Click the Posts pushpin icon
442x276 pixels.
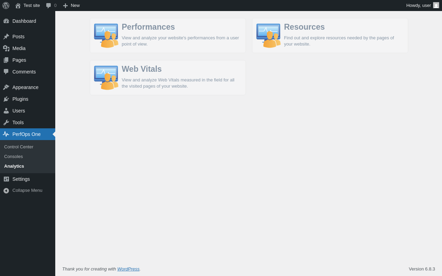pos(6,37)
